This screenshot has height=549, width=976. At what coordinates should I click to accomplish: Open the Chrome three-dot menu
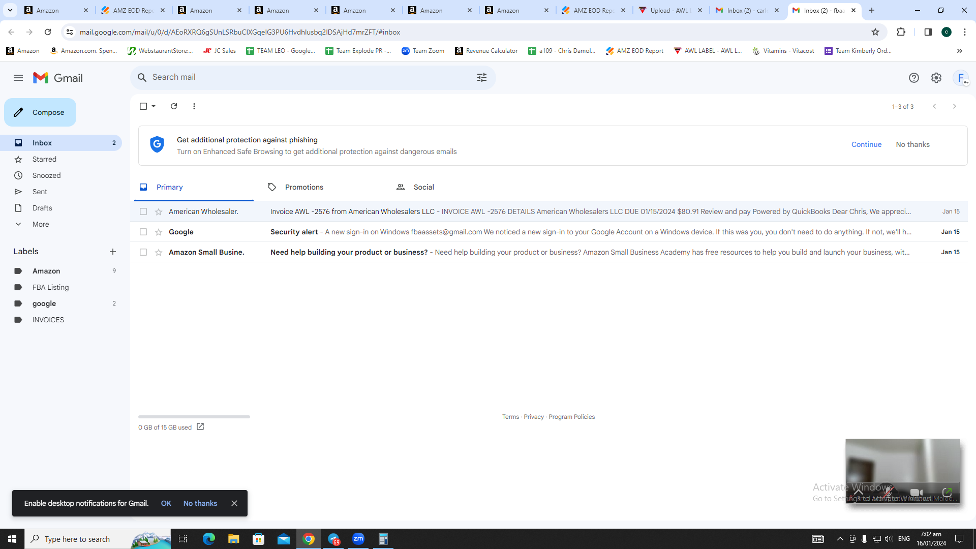965,32
